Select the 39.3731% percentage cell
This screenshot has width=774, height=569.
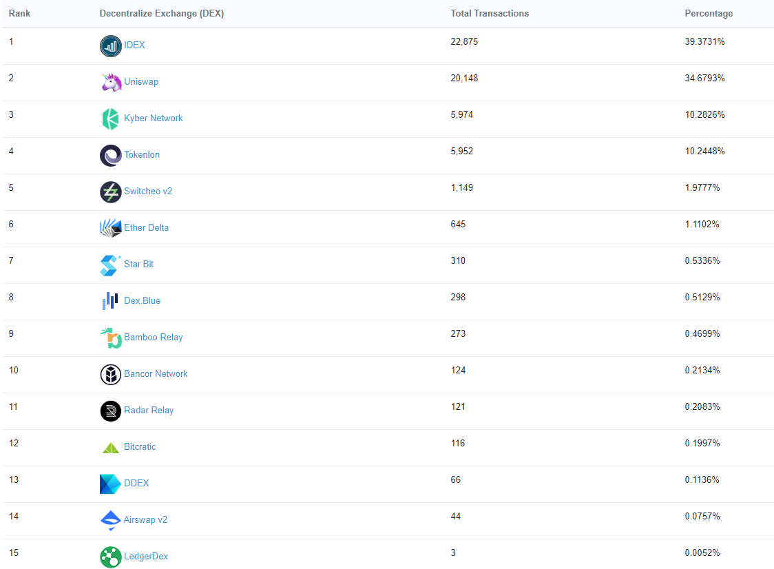tap(704, 41)
